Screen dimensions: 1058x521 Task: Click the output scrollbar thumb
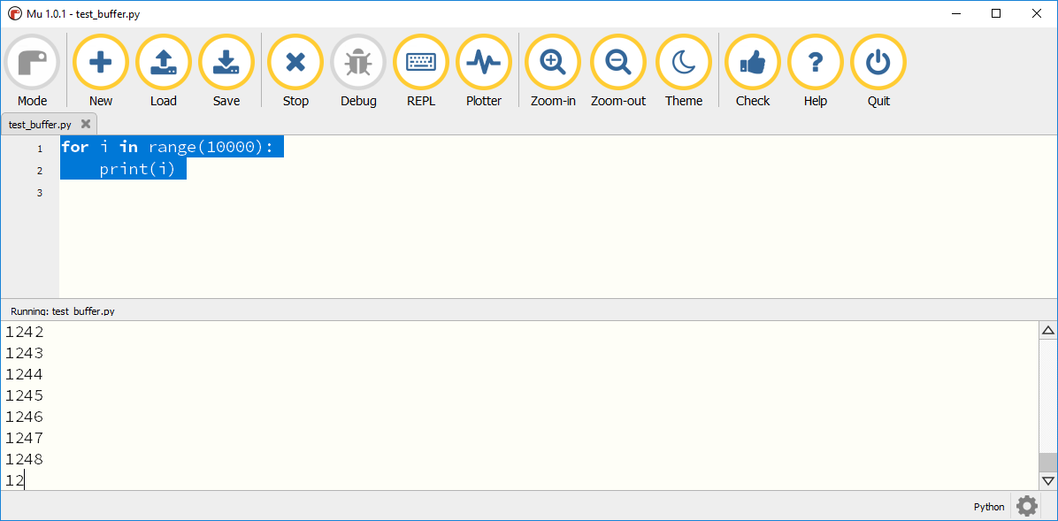coord(1048,463)
